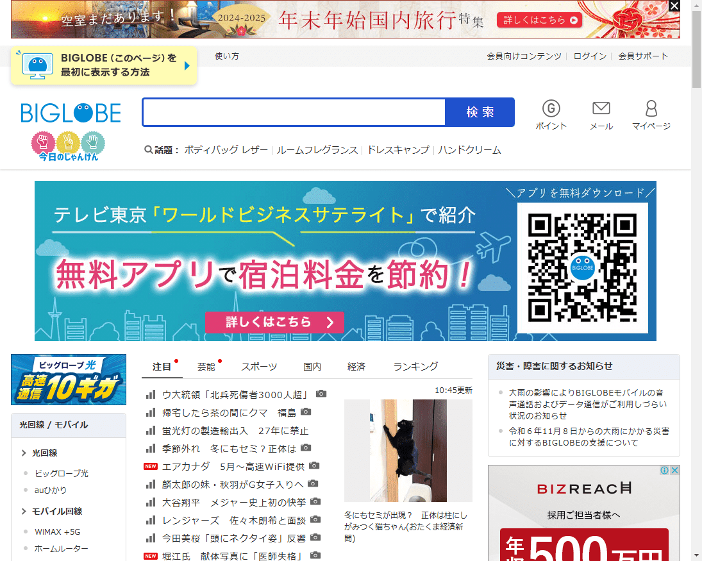Open the 大雨の影響 BIGLOBEモバイル notice
The image size is (702, 561).
click(587, 405)
